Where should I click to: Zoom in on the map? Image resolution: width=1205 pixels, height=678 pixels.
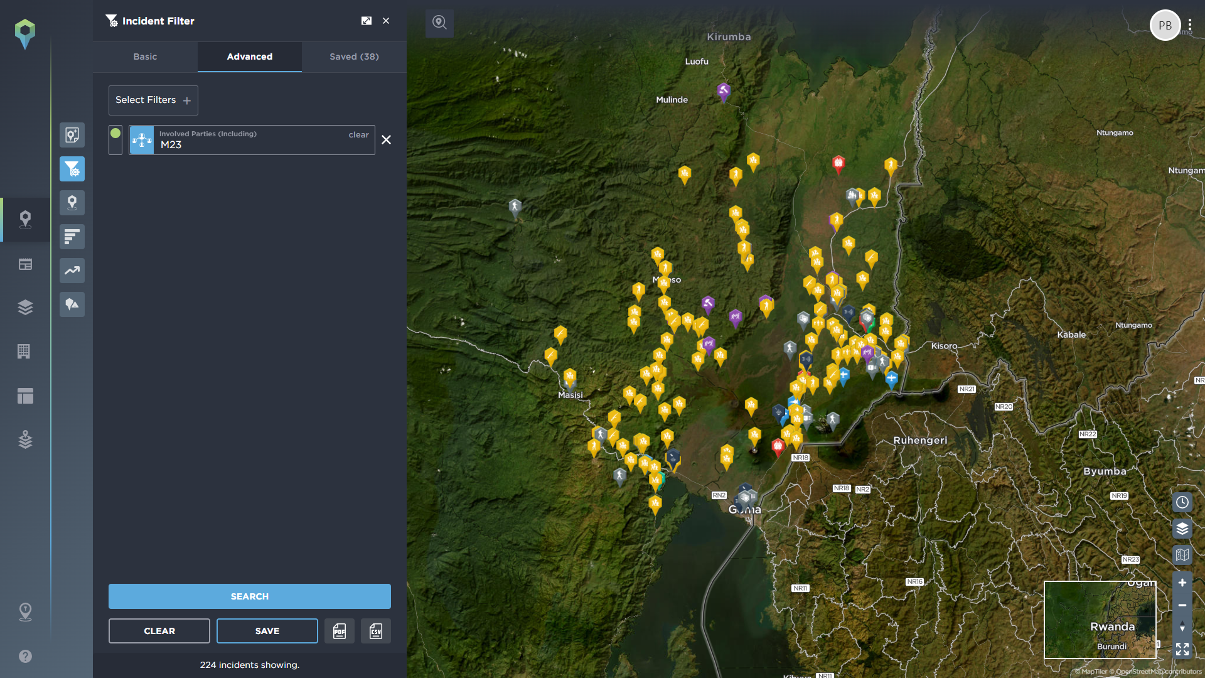click(1182, 583)
